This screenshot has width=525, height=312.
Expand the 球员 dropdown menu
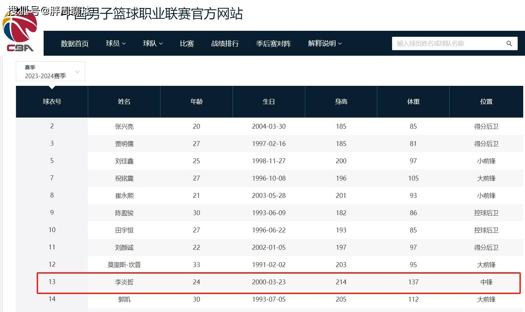tap(116, 44)
